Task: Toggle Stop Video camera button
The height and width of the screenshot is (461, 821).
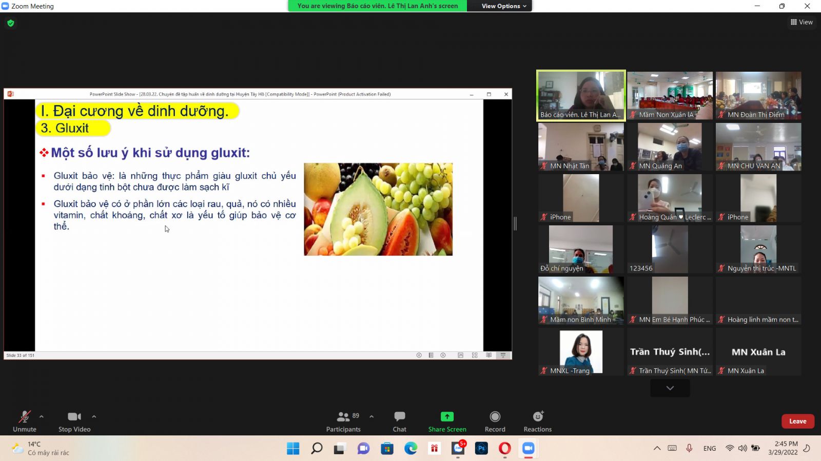Action: tap(74, 417)
